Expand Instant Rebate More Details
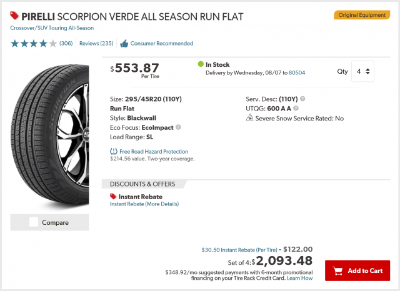Viewport: 400px width, 291px height. pyautogui.click(x=144, y=204)
